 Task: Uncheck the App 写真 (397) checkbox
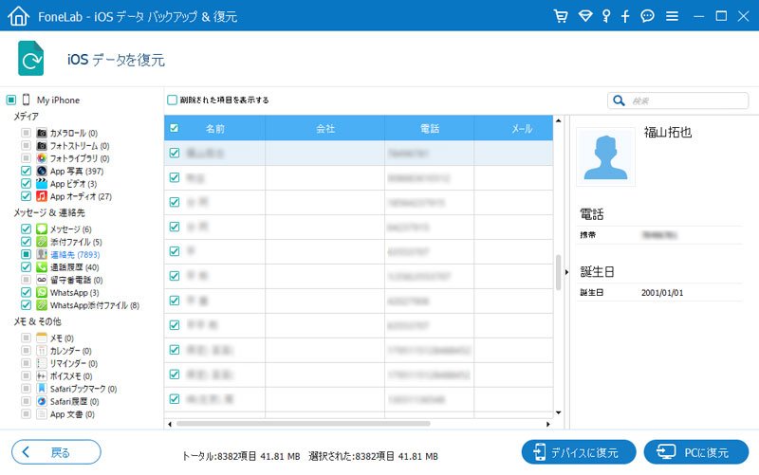[x=27, y=171]
